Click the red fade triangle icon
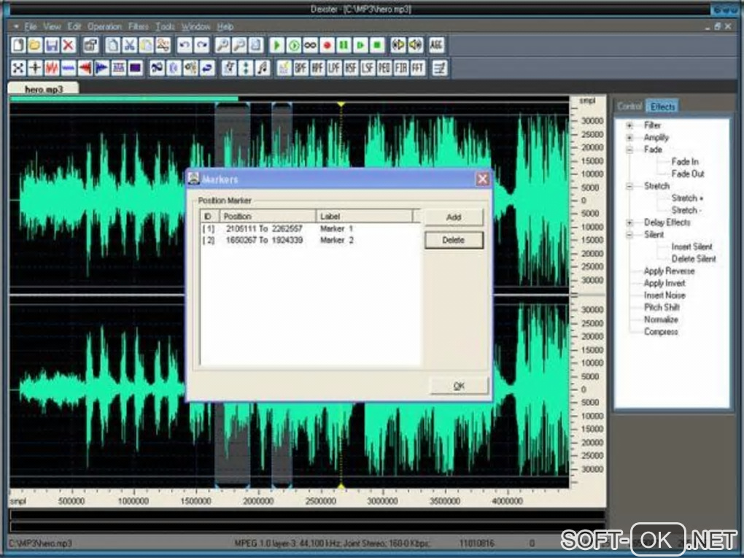The image size is (744, 558). click(x=85, y=69)
